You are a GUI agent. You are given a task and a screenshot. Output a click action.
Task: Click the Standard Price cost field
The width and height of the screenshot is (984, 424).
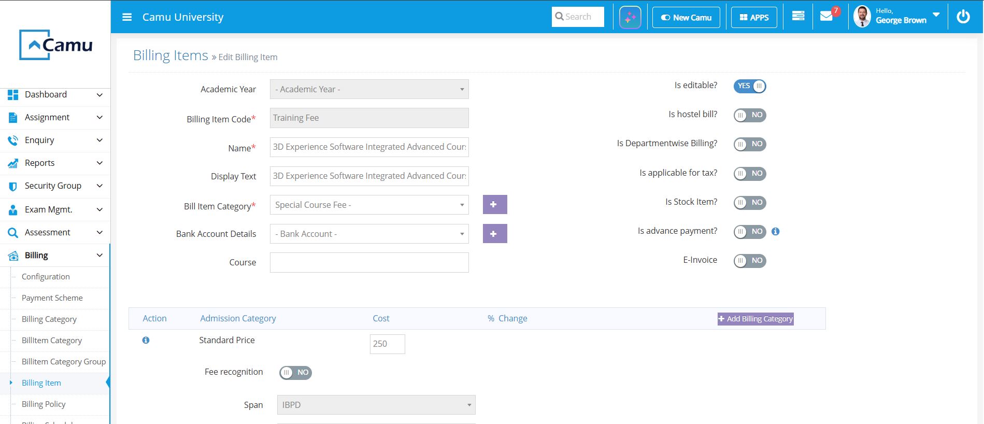[387, 344]
